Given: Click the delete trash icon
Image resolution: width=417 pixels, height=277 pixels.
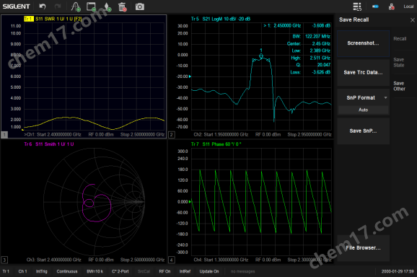Looking at the screenshot, I should point(123,6).
